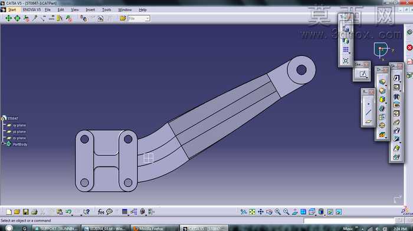Select the Chamfer tool
This screenshot has height=231, width=413.
(x=382, y=91)
